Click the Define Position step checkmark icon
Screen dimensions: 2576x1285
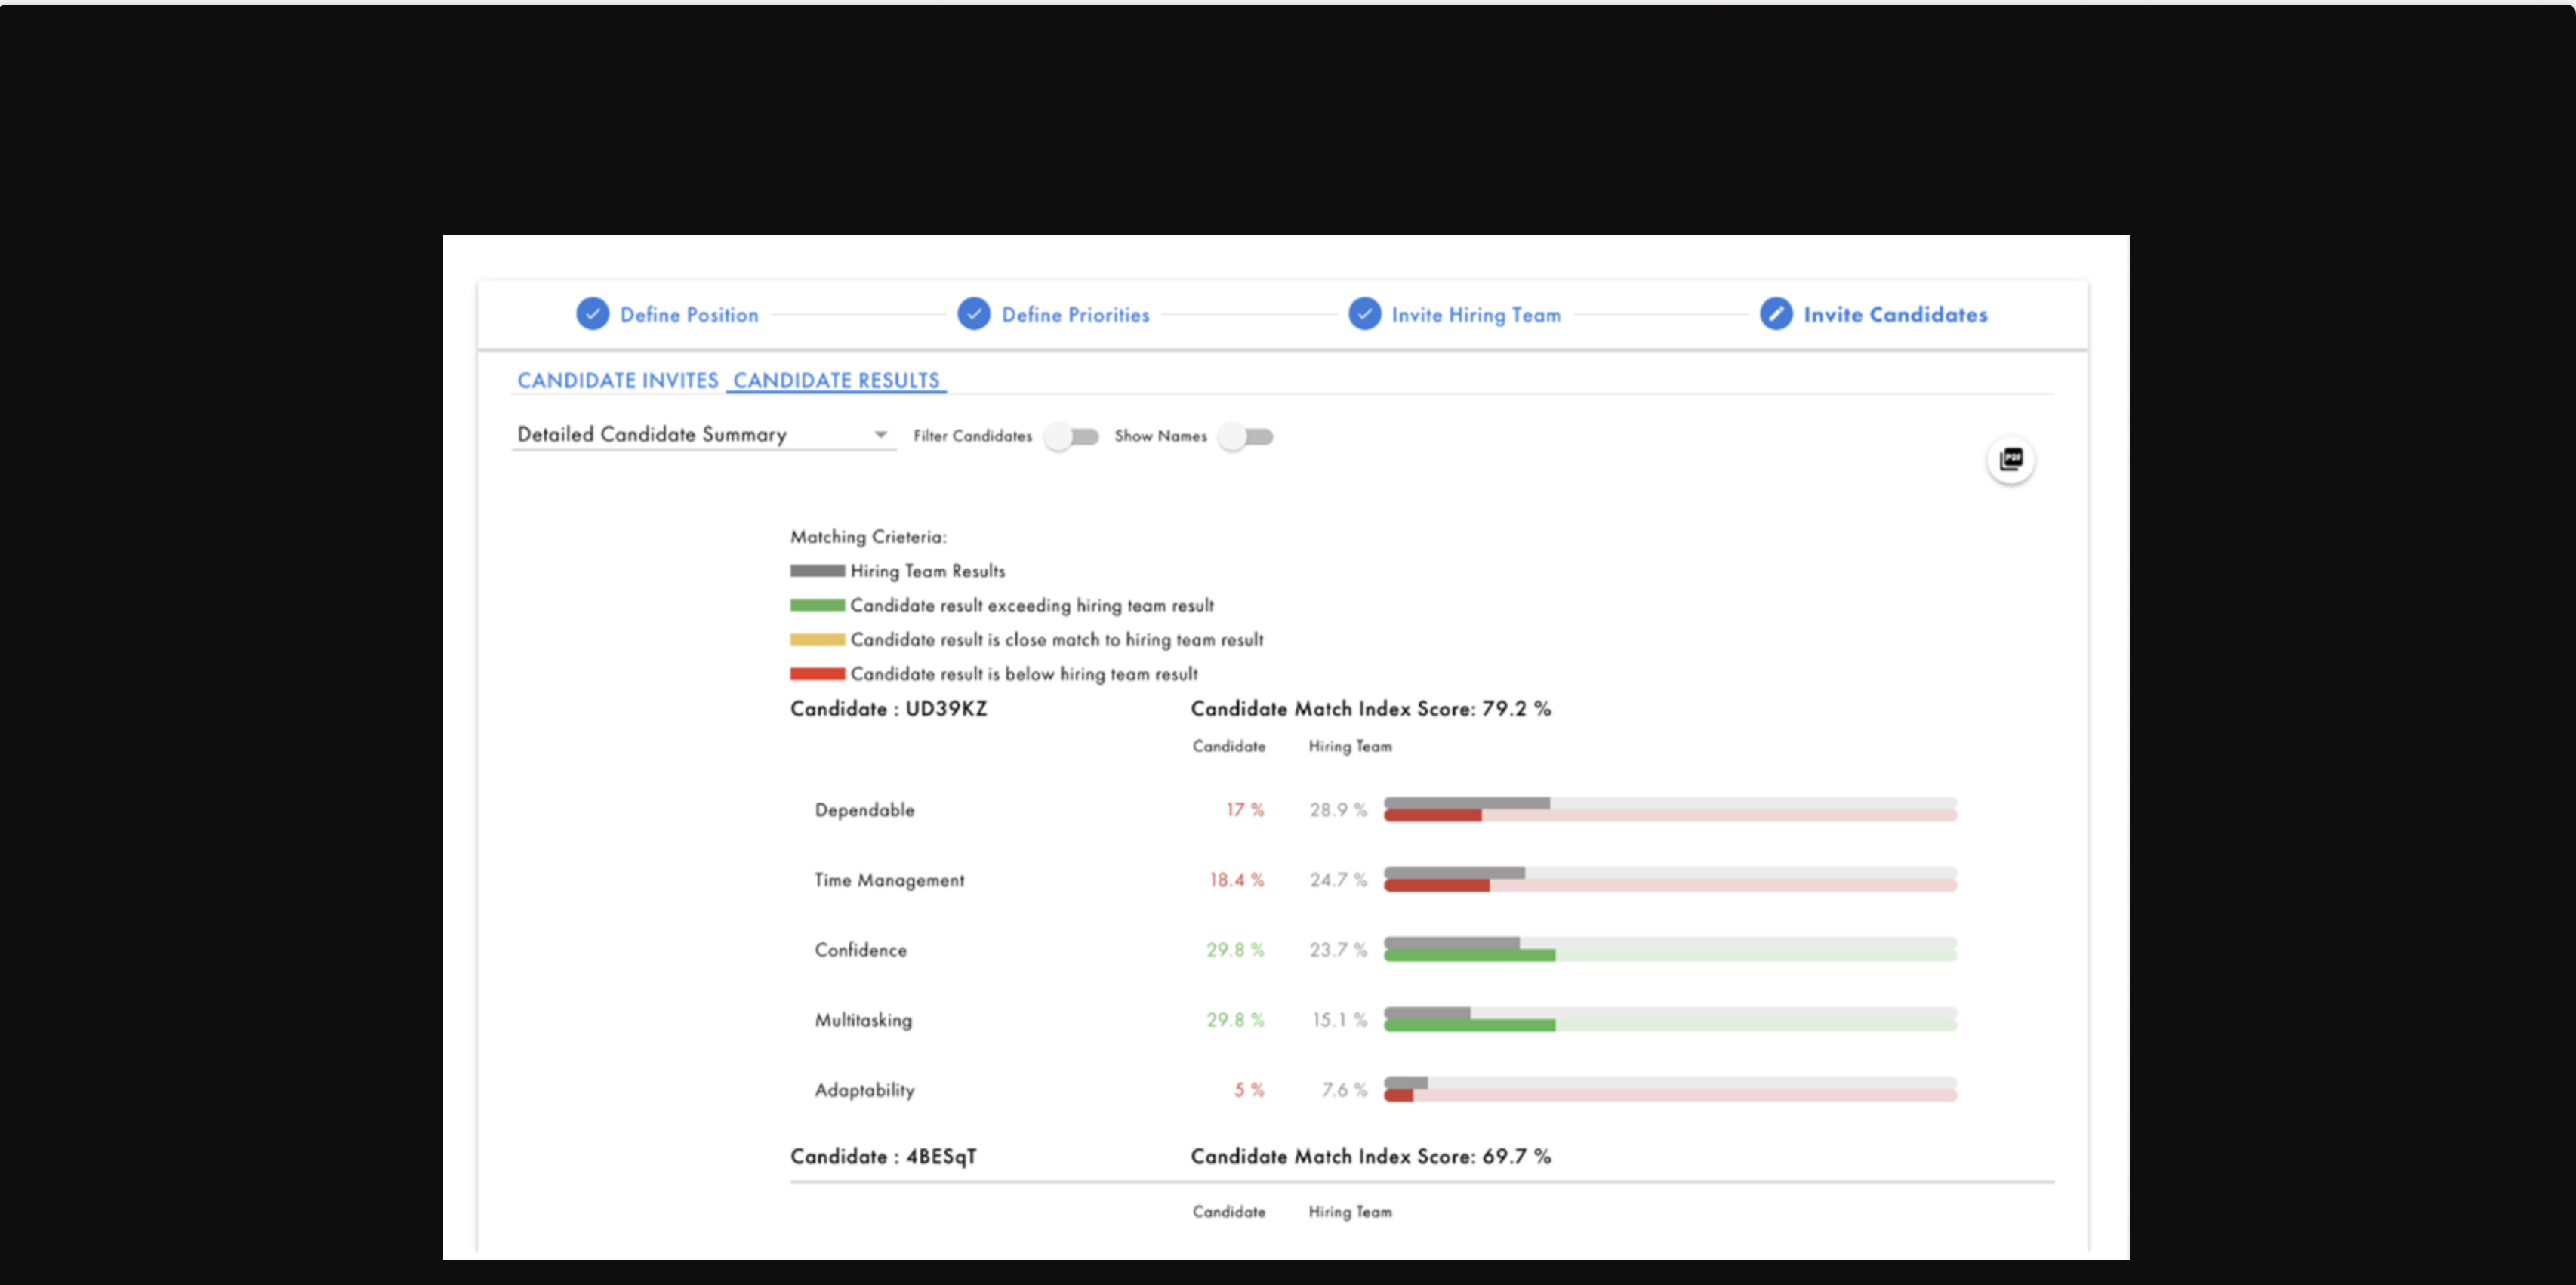[592, 314]
